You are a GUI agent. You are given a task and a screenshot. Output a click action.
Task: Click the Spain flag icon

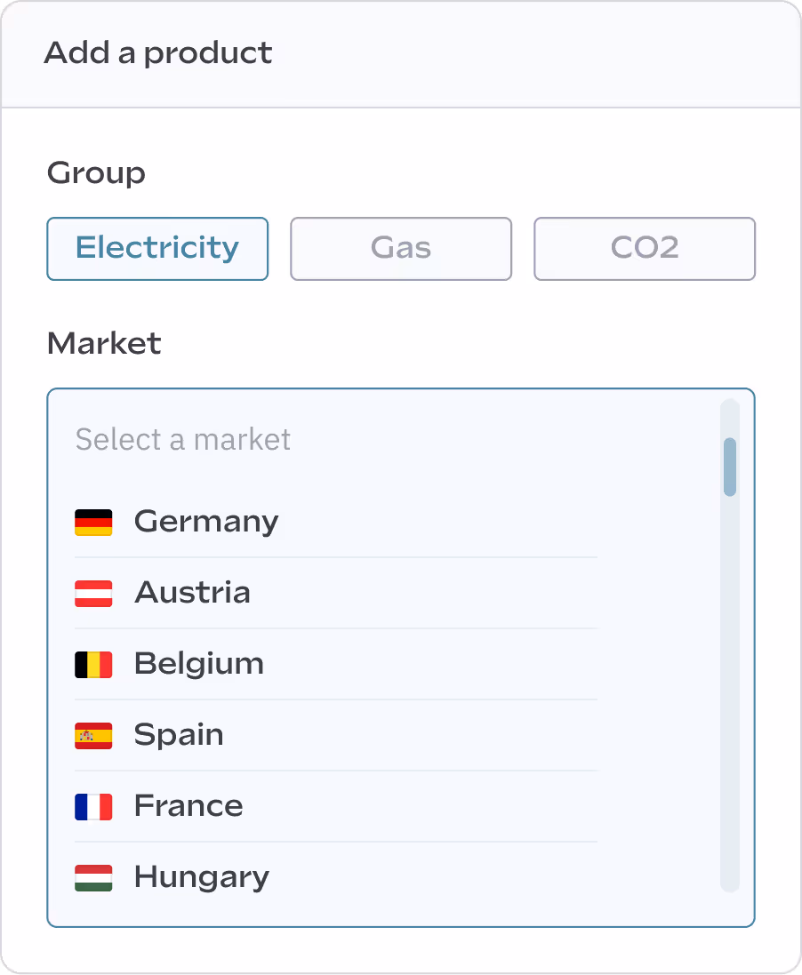pos(93,735)
